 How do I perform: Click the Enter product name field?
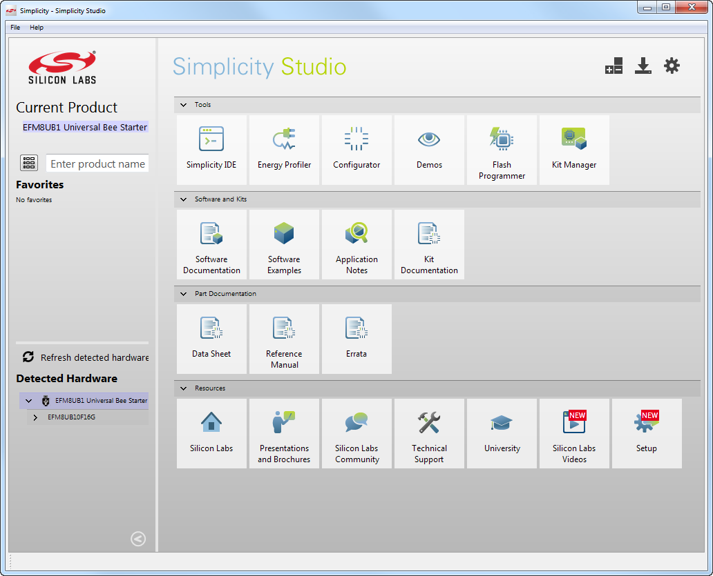[97, 163]
